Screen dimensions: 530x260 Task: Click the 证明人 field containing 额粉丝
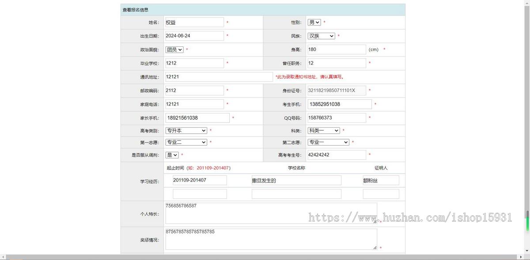(x=381, y=181)
